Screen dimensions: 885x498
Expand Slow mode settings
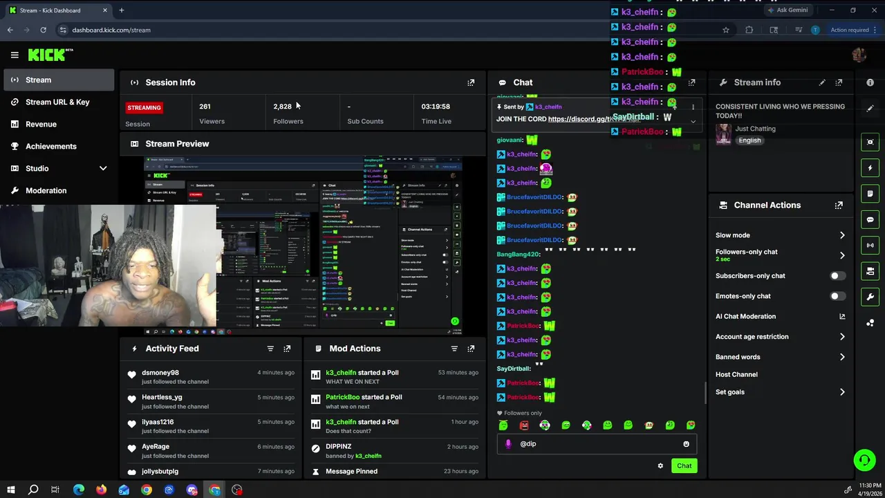pos(842,235)
